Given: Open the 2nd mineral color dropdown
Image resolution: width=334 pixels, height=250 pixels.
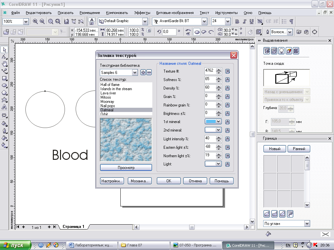Looking at the screenshot, I should pos(218,130).
